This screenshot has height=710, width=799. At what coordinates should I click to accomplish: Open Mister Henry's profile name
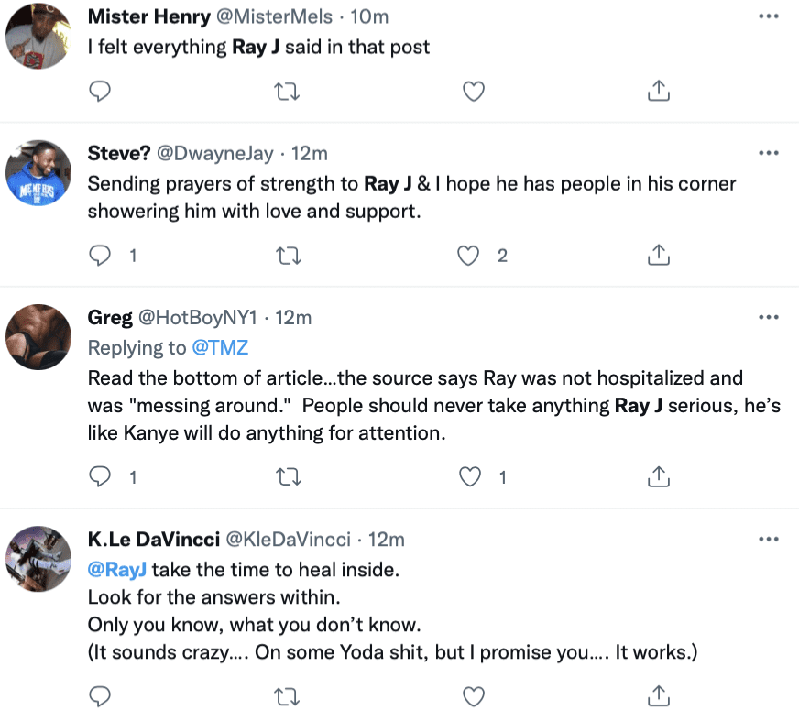pyautogui.click(x=148, y=16)
